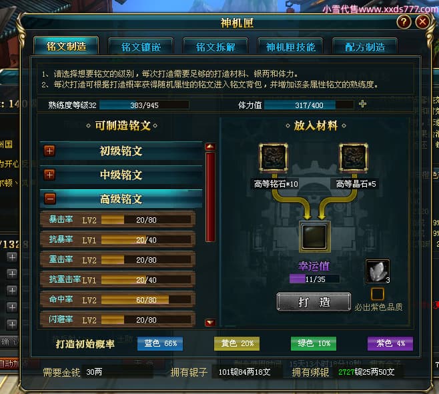
Task: Enable the 必出紫色品质 checkbox
Action: tap(377, 294)
